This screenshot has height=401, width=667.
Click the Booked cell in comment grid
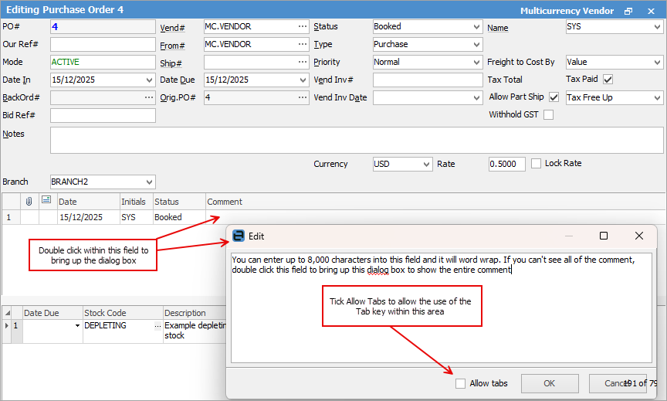(179, 218)
